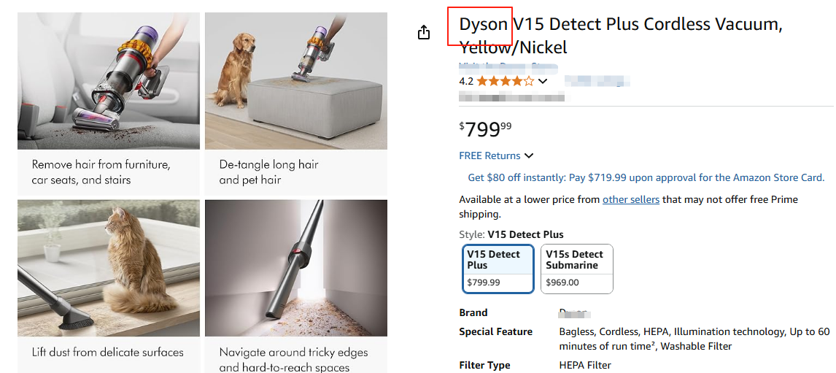
Task: Open the ratings count link right of stars
Action: (596, 81)
